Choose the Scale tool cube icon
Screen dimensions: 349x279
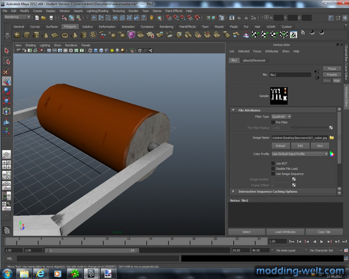click(7, 101)
